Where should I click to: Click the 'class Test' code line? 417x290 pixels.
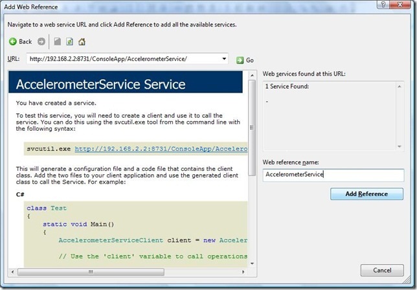tap(47, 208)
